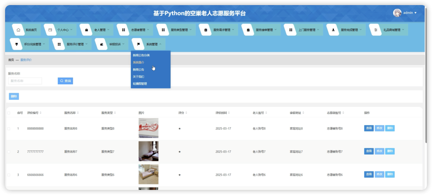Viewport: 432px width, 195px height.
Task: Click 查看 for row 服务名称6
Action: pyautogui.click(x=369, y=174)
